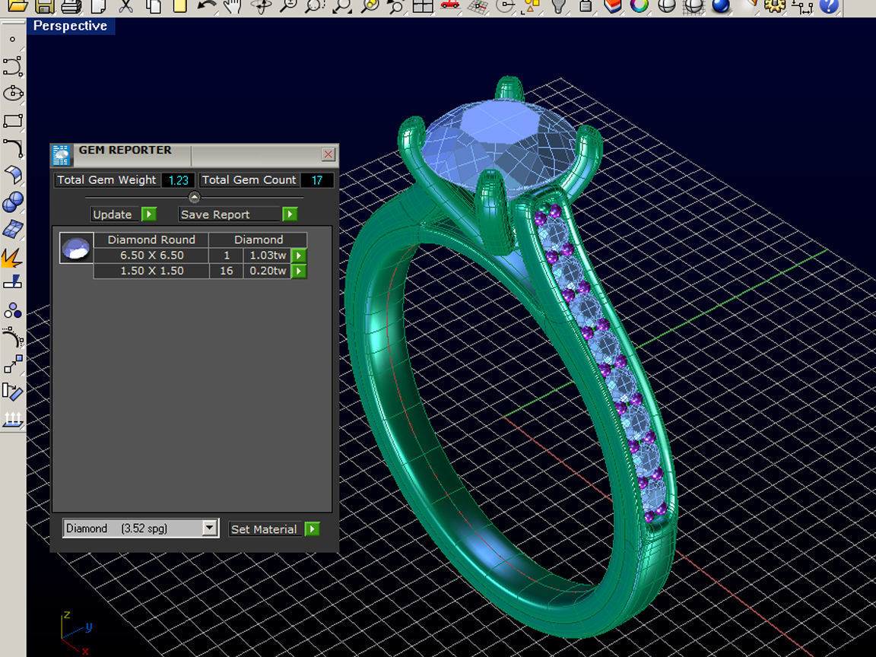Click the red car icon

tap(449, 5)
